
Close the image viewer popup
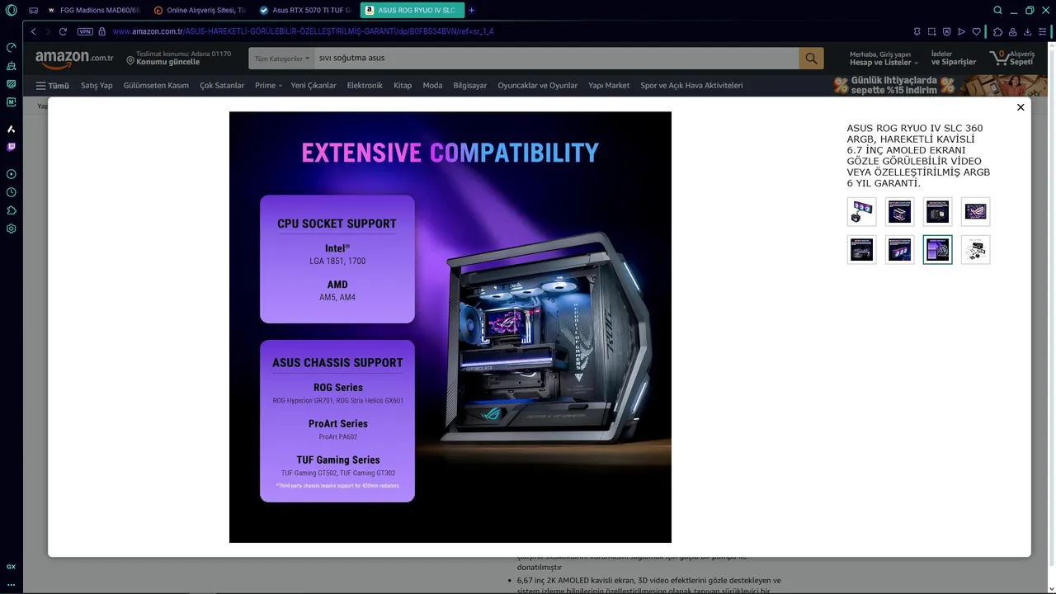pos(1021,107)
